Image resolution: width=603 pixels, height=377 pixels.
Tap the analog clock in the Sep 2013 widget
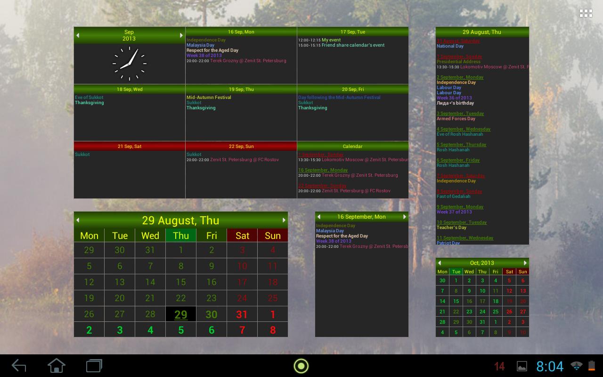click(x=129, y=64)
